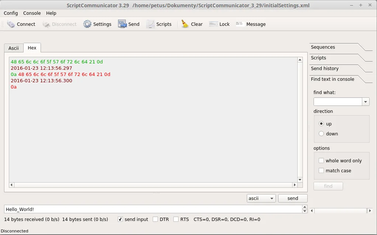Click console horizontal scrollbar right arrow

pyautogui.click(x=295, y=185)
